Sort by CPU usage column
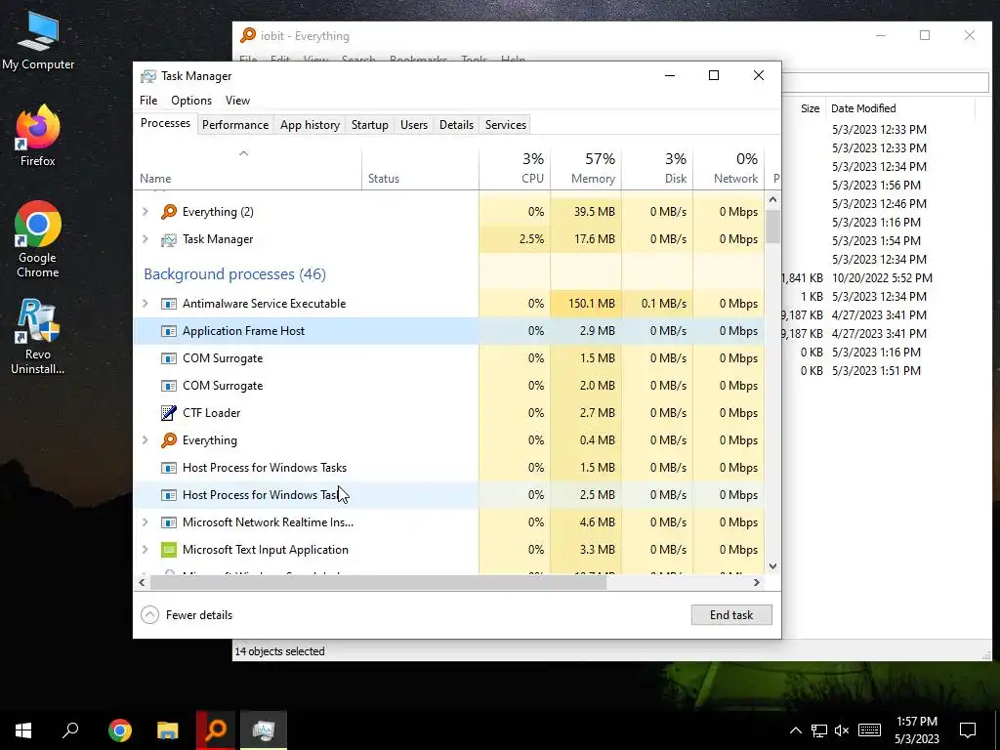This screenshot has height=750, width=1000. (515, 170)
